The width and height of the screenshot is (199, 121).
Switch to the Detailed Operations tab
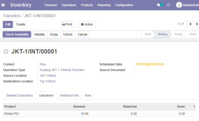20,95
